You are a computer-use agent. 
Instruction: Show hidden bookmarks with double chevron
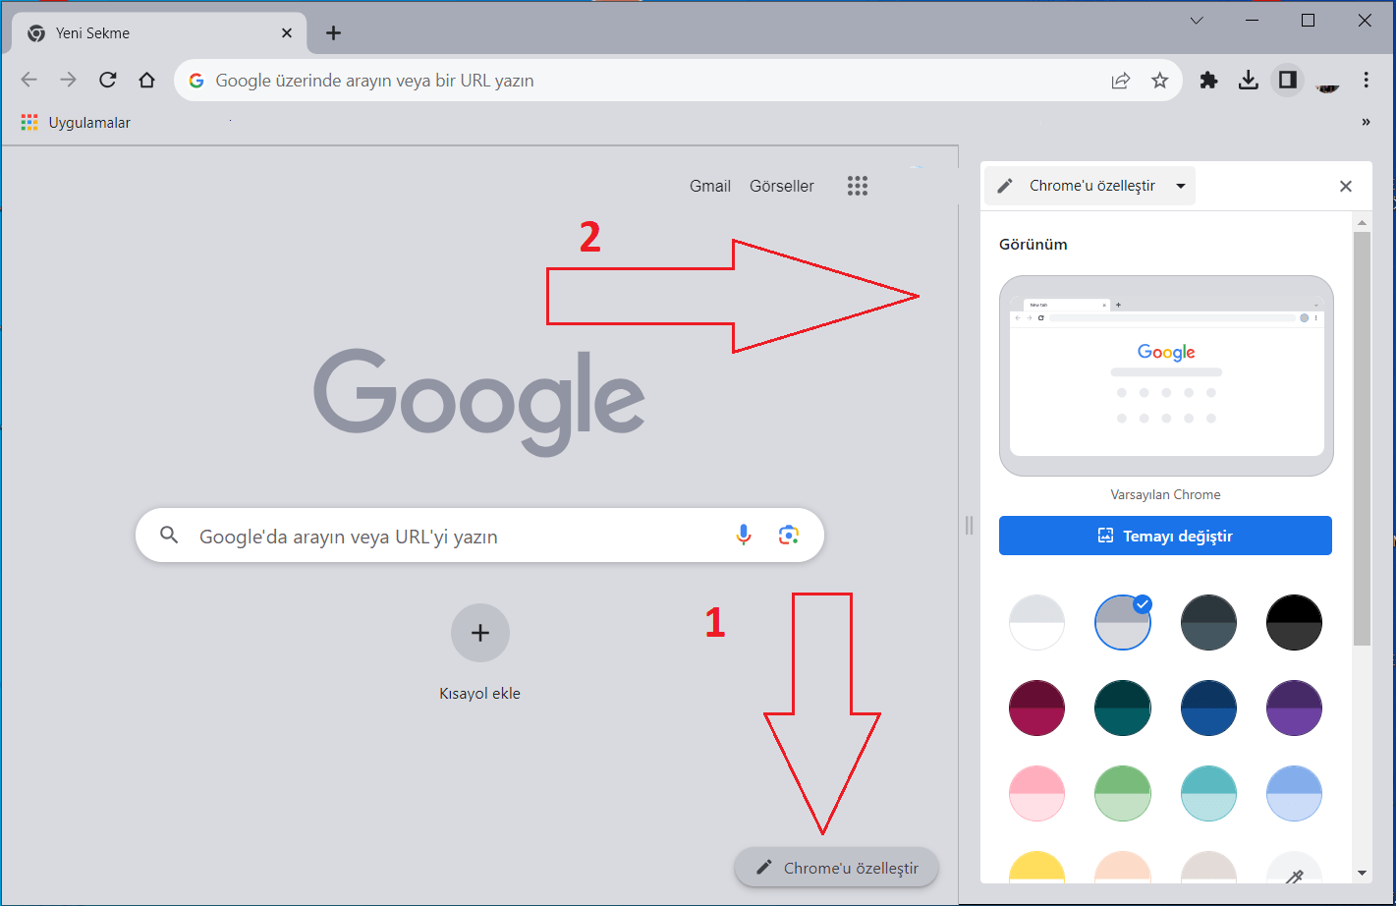[1366, 123]
